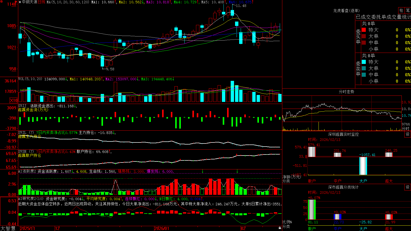Click the yellow MA2: 10.562 value

click(131, 2)
